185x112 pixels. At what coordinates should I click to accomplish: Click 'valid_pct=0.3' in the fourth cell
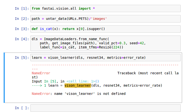point(112,43)
